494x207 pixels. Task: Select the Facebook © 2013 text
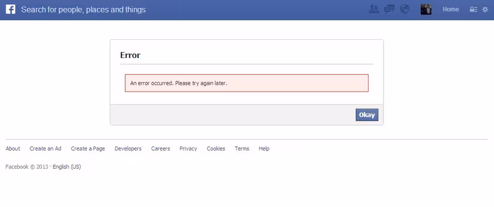(27, 167)
